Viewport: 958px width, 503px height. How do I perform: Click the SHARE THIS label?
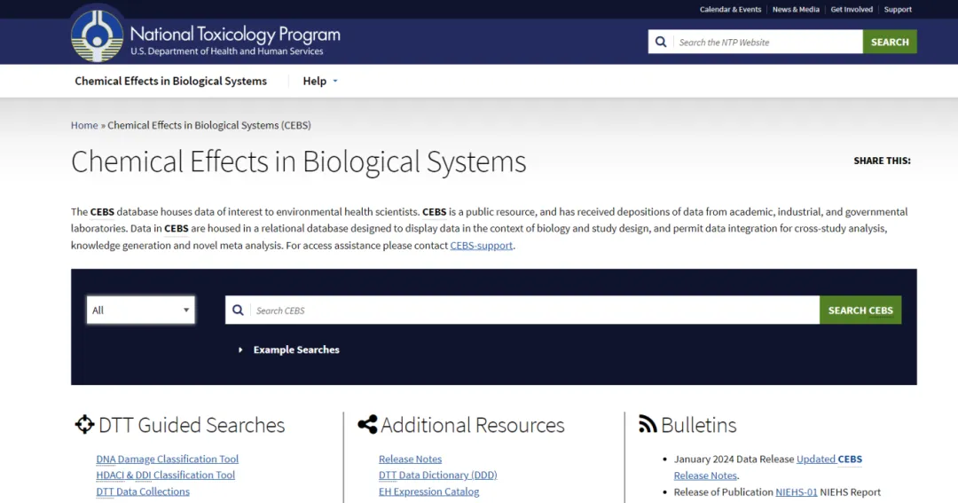coord(882,161)
